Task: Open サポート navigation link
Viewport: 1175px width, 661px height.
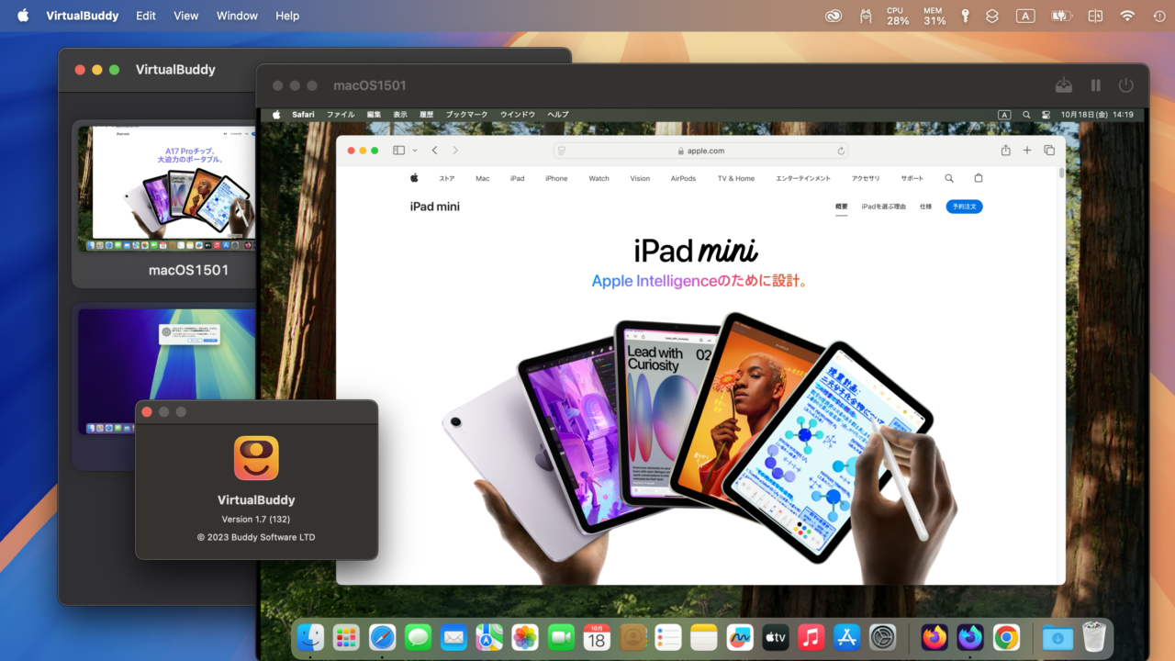Action: [x=912, y=179]
